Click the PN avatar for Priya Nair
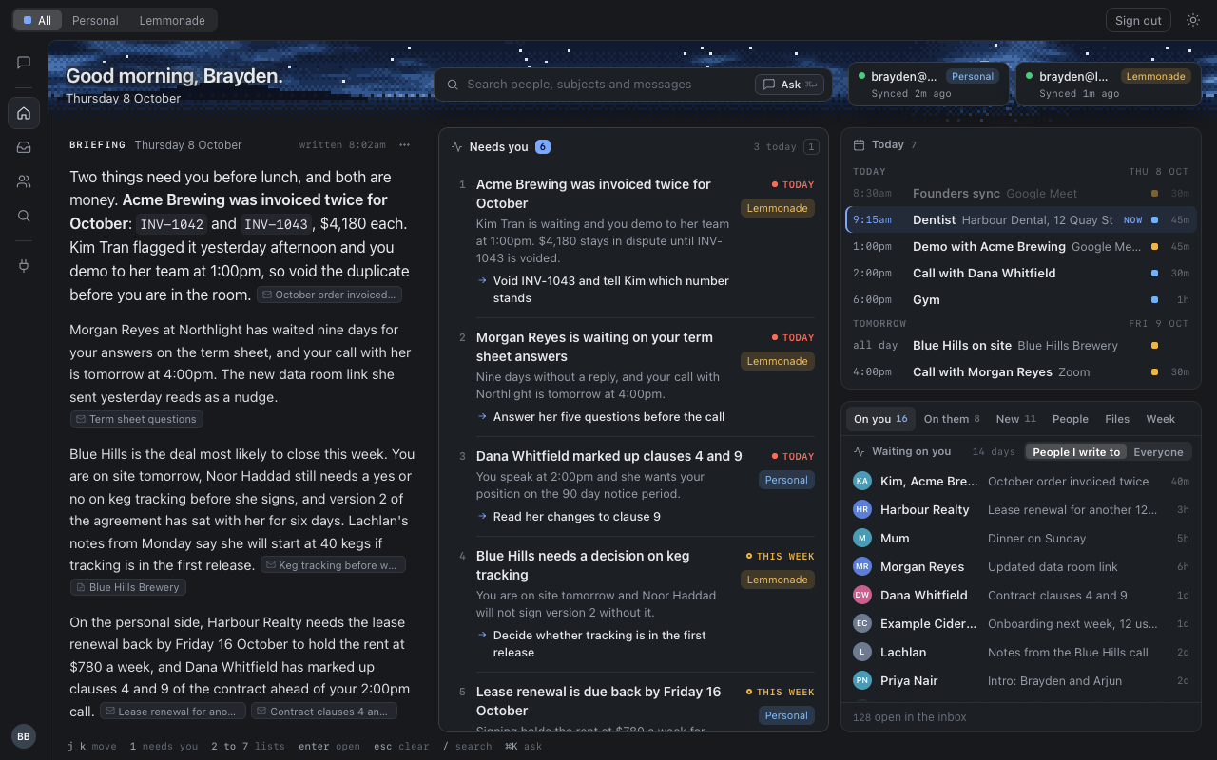This screenshot has width=1217, height=760. click(862, 681)
